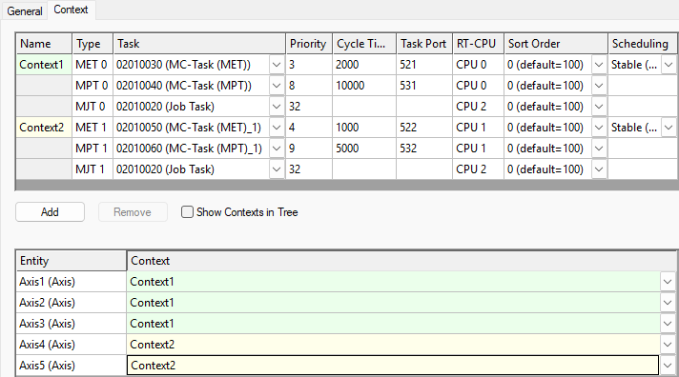The image size is (679, 377).
Task: Click the Remove button
Action: pos(133,212)
